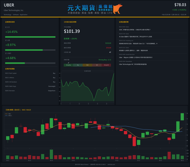Click the Outperform rating label
The image size is (190, 167).
(x=52, y=91)
